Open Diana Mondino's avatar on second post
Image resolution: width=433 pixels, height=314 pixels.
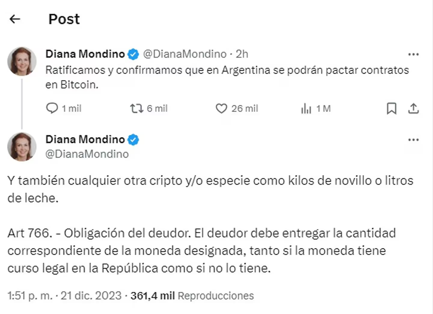coord(22,147)
